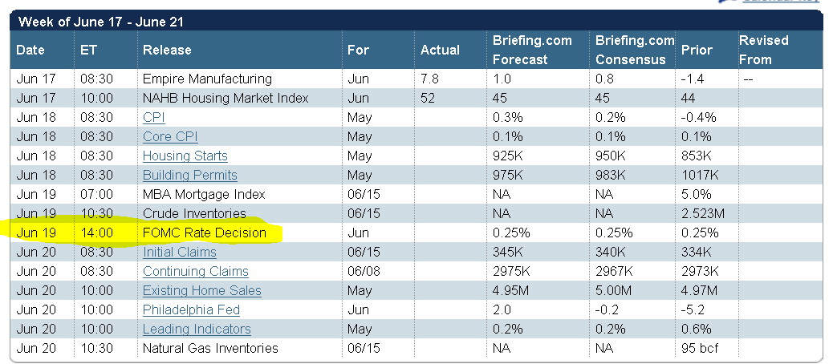Screen dimensions: 833x364
Task: Select the Briefing.com Forecast column header
Action: coord(520,50)
